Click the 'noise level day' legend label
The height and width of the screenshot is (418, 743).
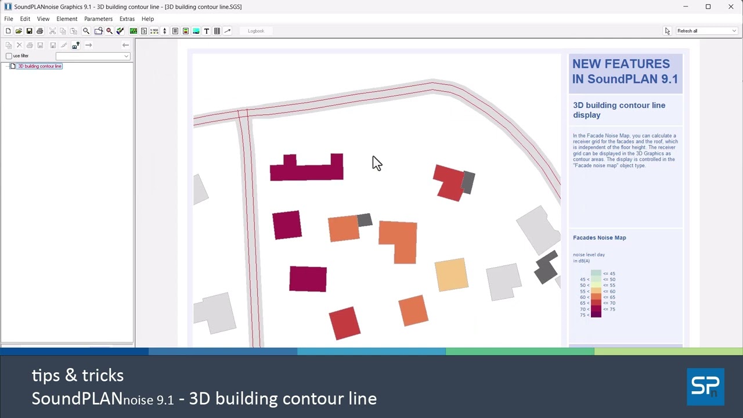(589, 255)
